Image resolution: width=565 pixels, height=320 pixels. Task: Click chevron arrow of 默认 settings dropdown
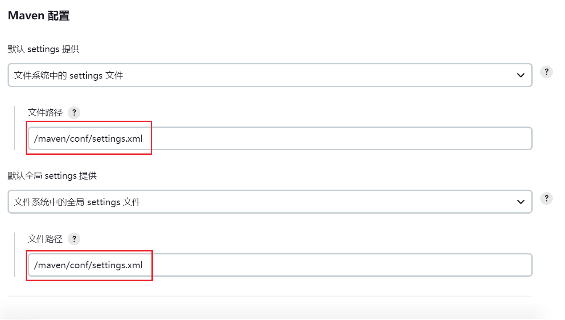pos(520,75)
